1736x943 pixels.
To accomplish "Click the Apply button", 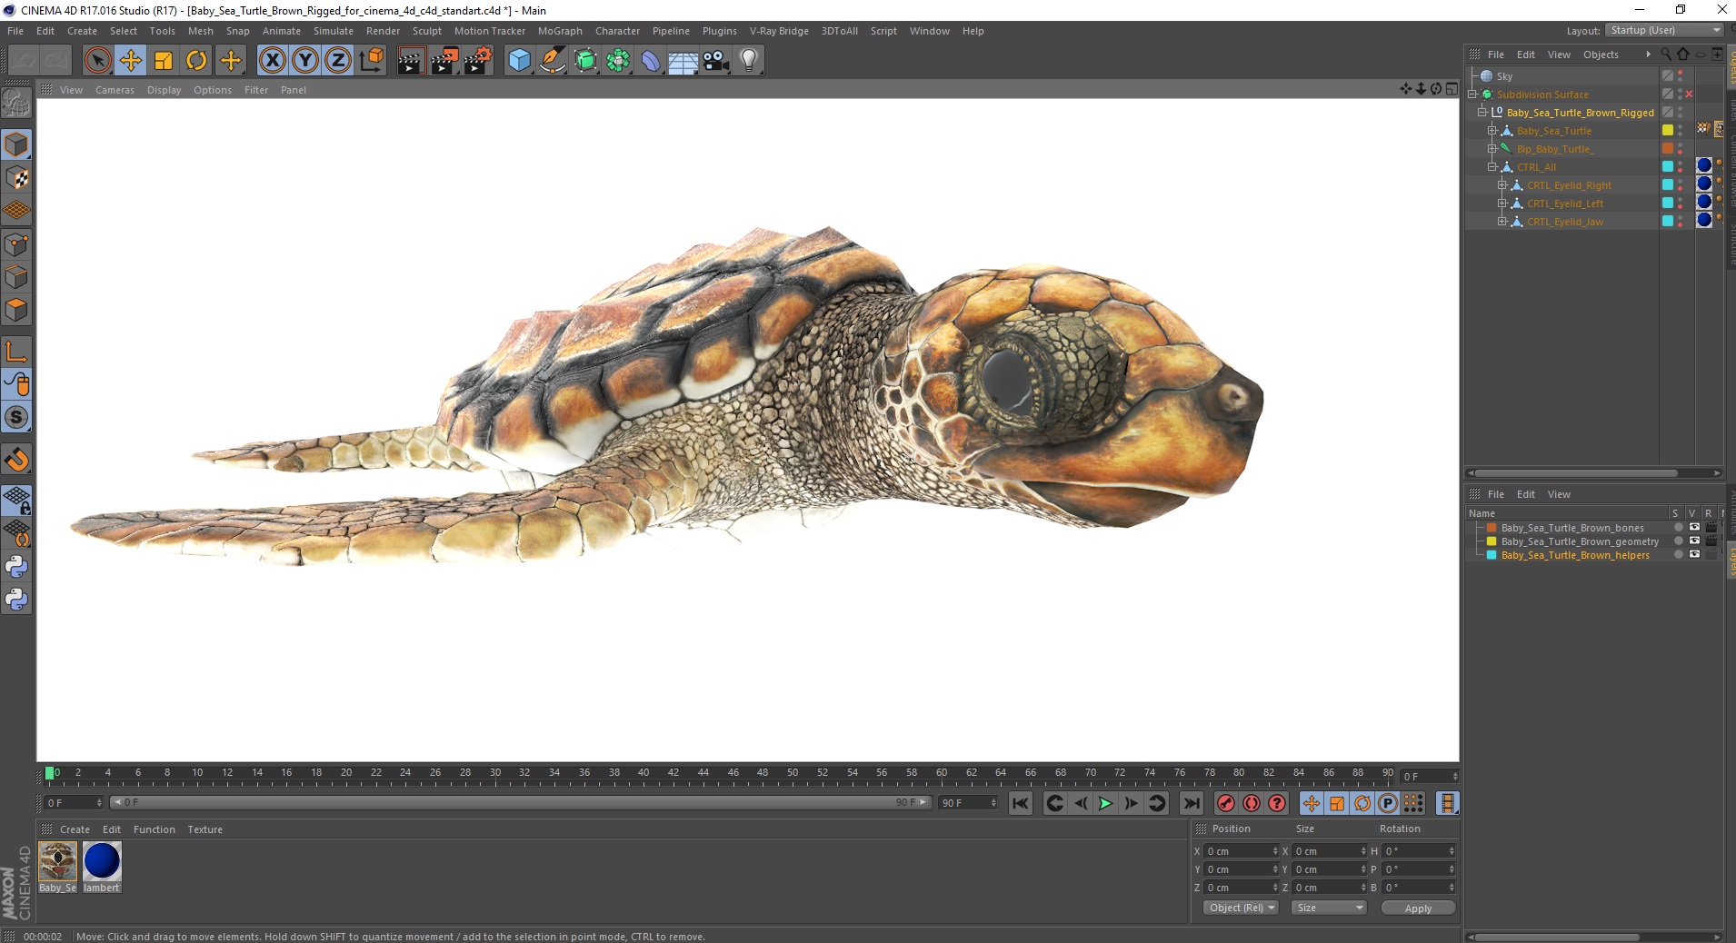I will tap(1418, 908).
